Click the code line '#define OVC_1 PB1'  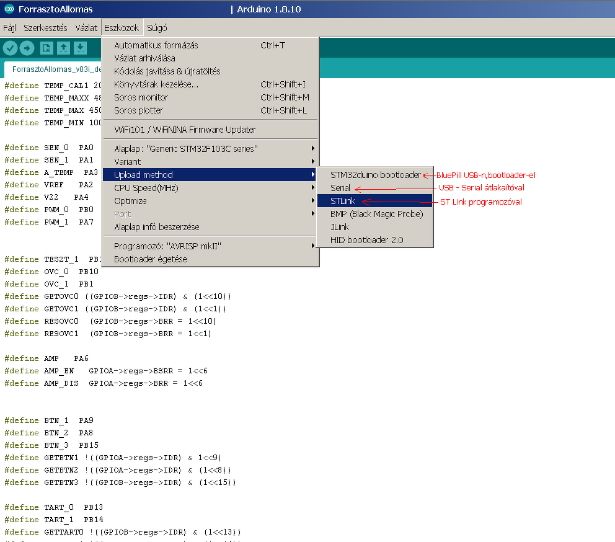point(49,284)
